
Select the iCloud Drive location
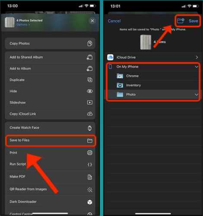pyautogui.click(x=153, y=57)
